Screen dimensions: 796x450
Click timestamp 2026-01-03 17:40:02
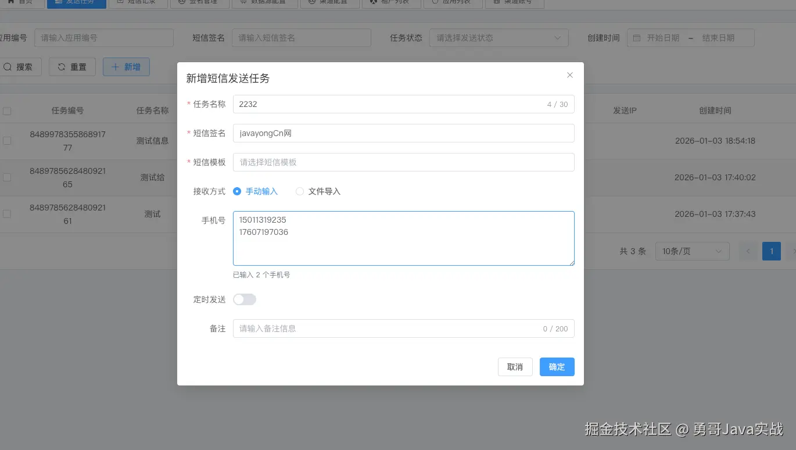[x=715, y=177]
